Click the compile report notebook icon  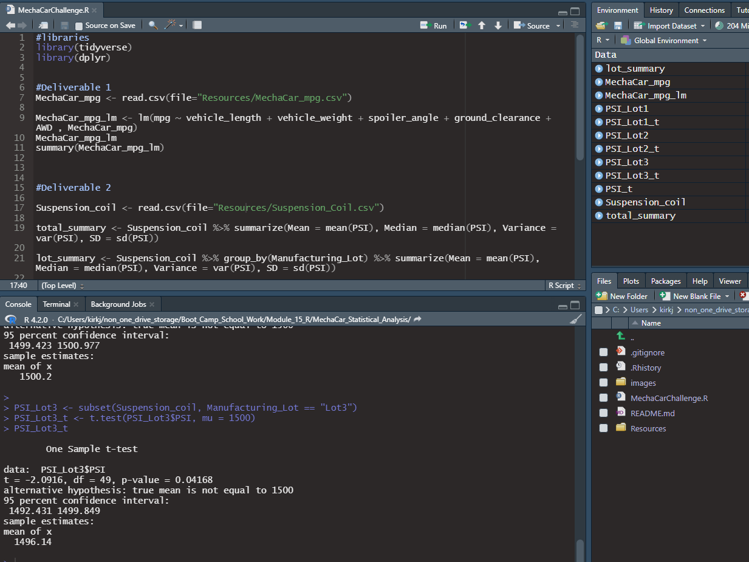point(197,25)
